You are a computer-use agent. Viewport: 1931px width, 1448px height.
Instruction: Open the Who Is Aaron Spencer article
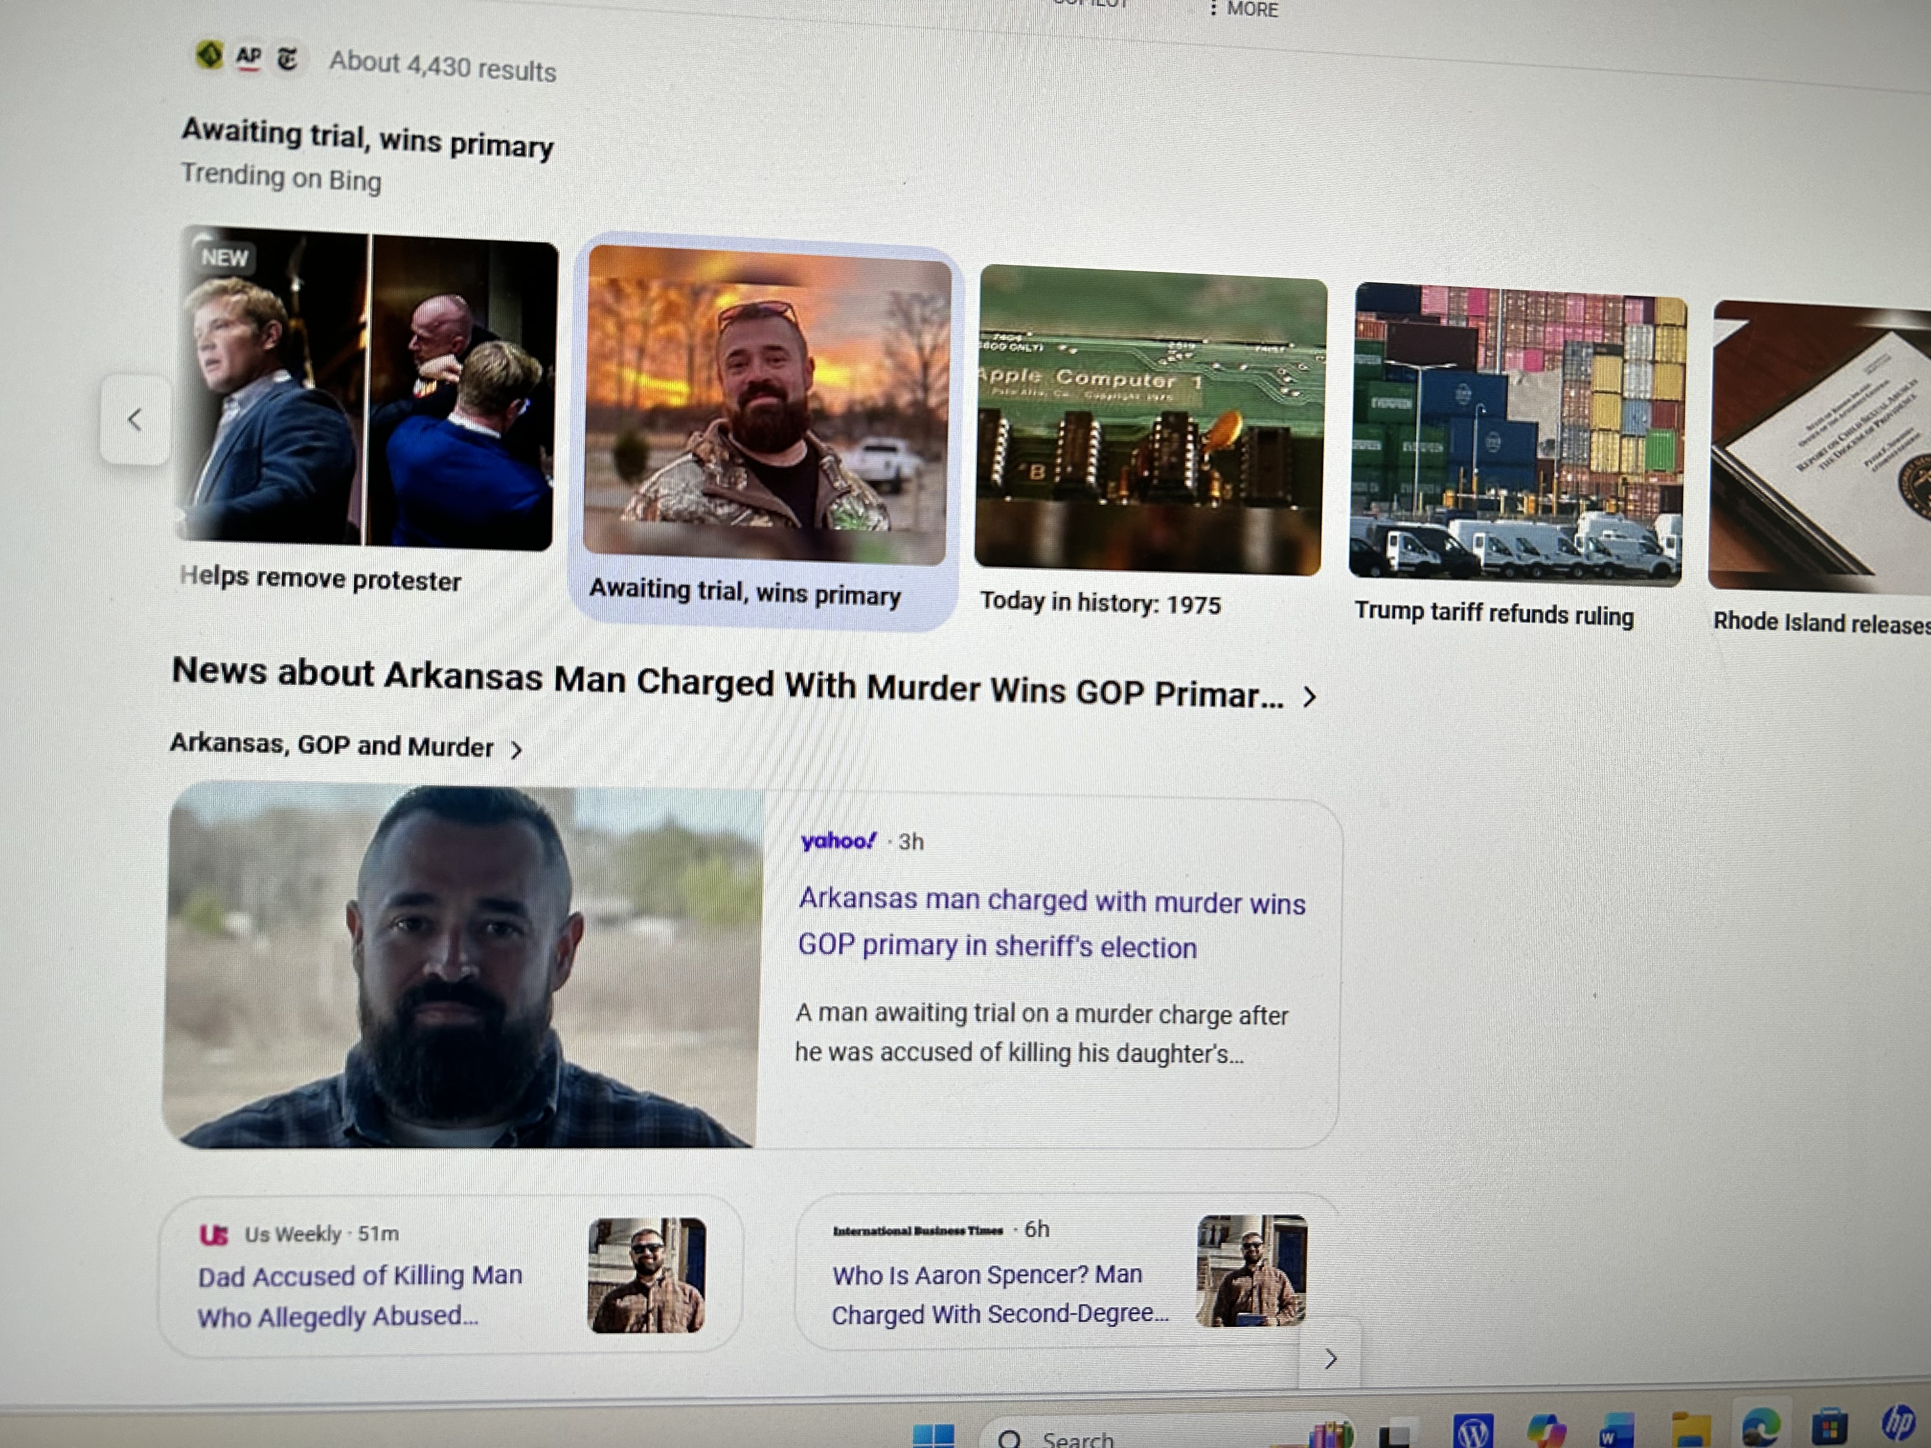(999, 1294)
